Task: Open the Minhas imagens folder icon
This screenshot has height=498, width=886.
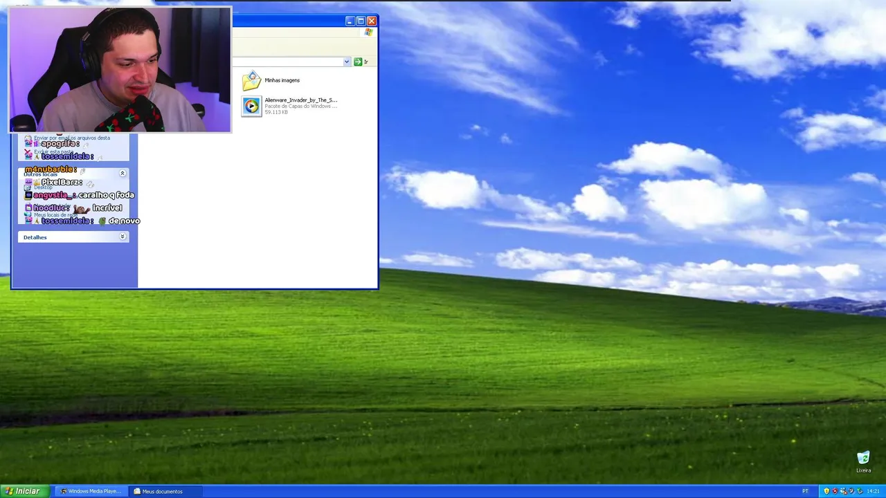Action: (251, 81)
